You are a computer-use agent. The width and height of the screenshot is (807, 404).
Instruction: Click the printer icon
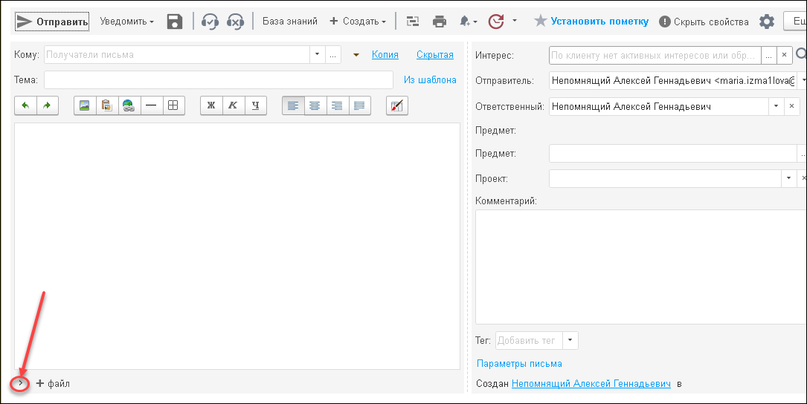tap(440, 22)
